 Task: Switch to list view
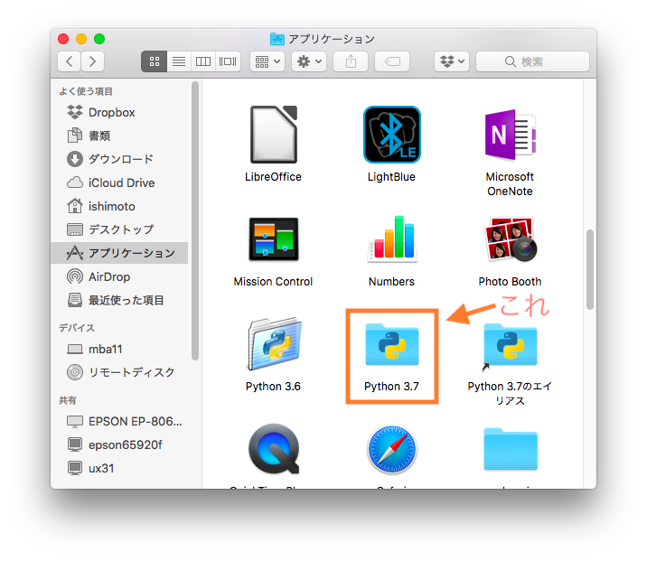point(179,61)
